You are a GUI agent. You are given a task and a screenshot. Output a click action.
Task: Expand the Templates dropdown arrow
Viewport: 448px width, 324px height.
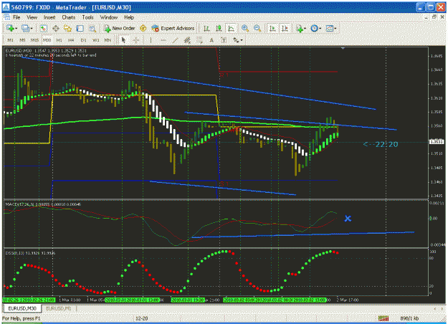335,29
